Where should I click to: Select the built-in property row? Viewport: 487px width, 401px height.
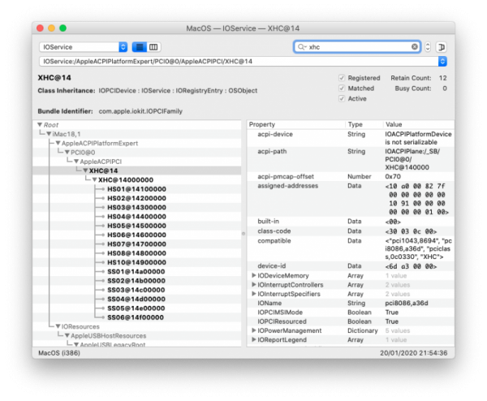click(351, 222)
